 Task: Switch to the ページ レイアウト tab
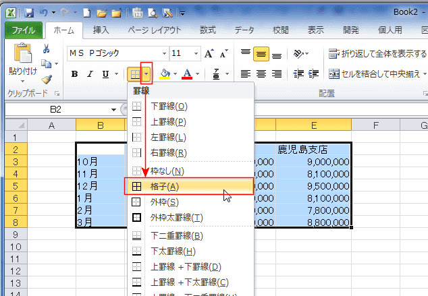coord(155,30)
